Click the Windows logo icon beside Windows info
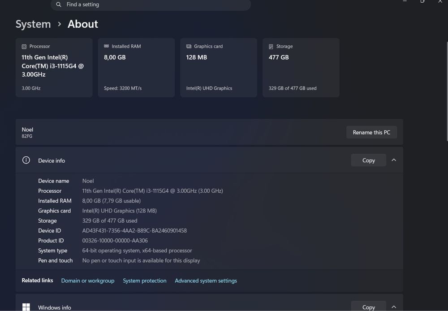 point(26,307)
